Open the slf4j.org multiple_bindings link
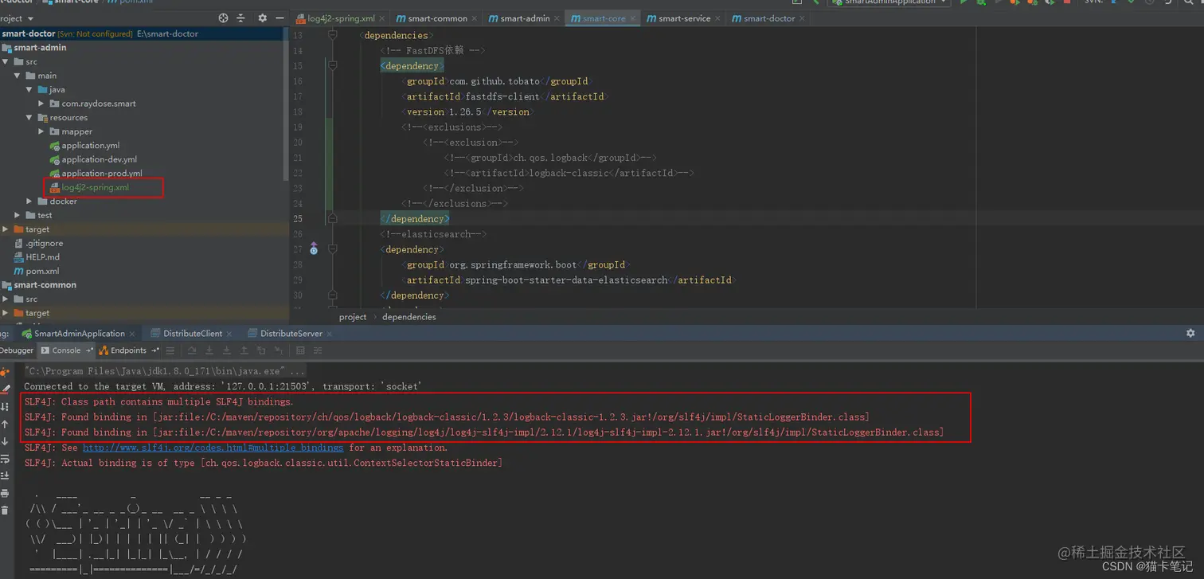1204x579 pixels. (x=213, y=448)
